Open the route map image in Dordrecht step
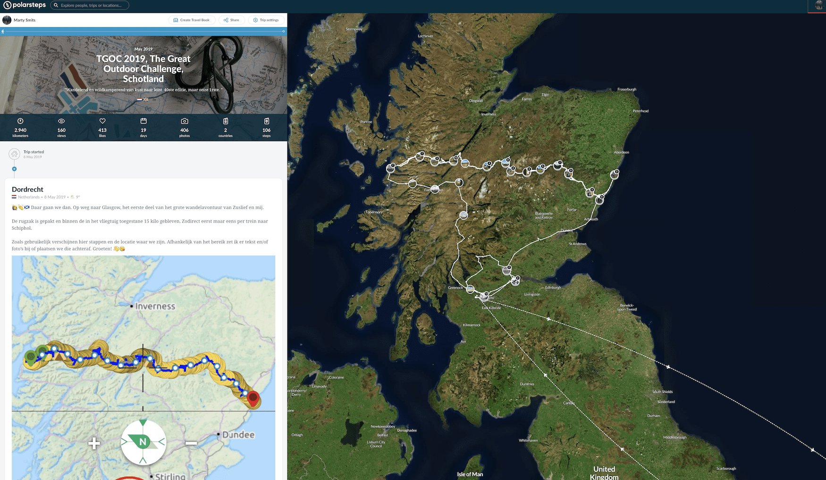This screenshot has width=826, height=480. tap(143, 368)
